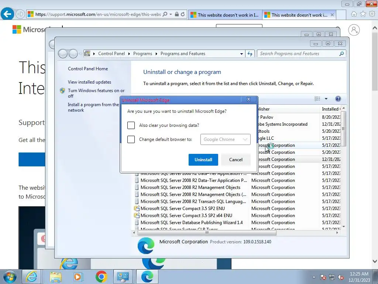Viewport: 378px width, 284px height.
Task: Select SQL Server 2008 R2 Transact-SQL Language row
Action: click(193, 202)
